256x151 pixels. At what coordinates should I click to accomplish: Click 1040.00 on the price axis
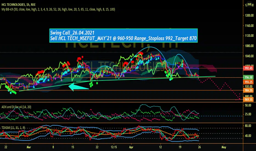(249, 56)
